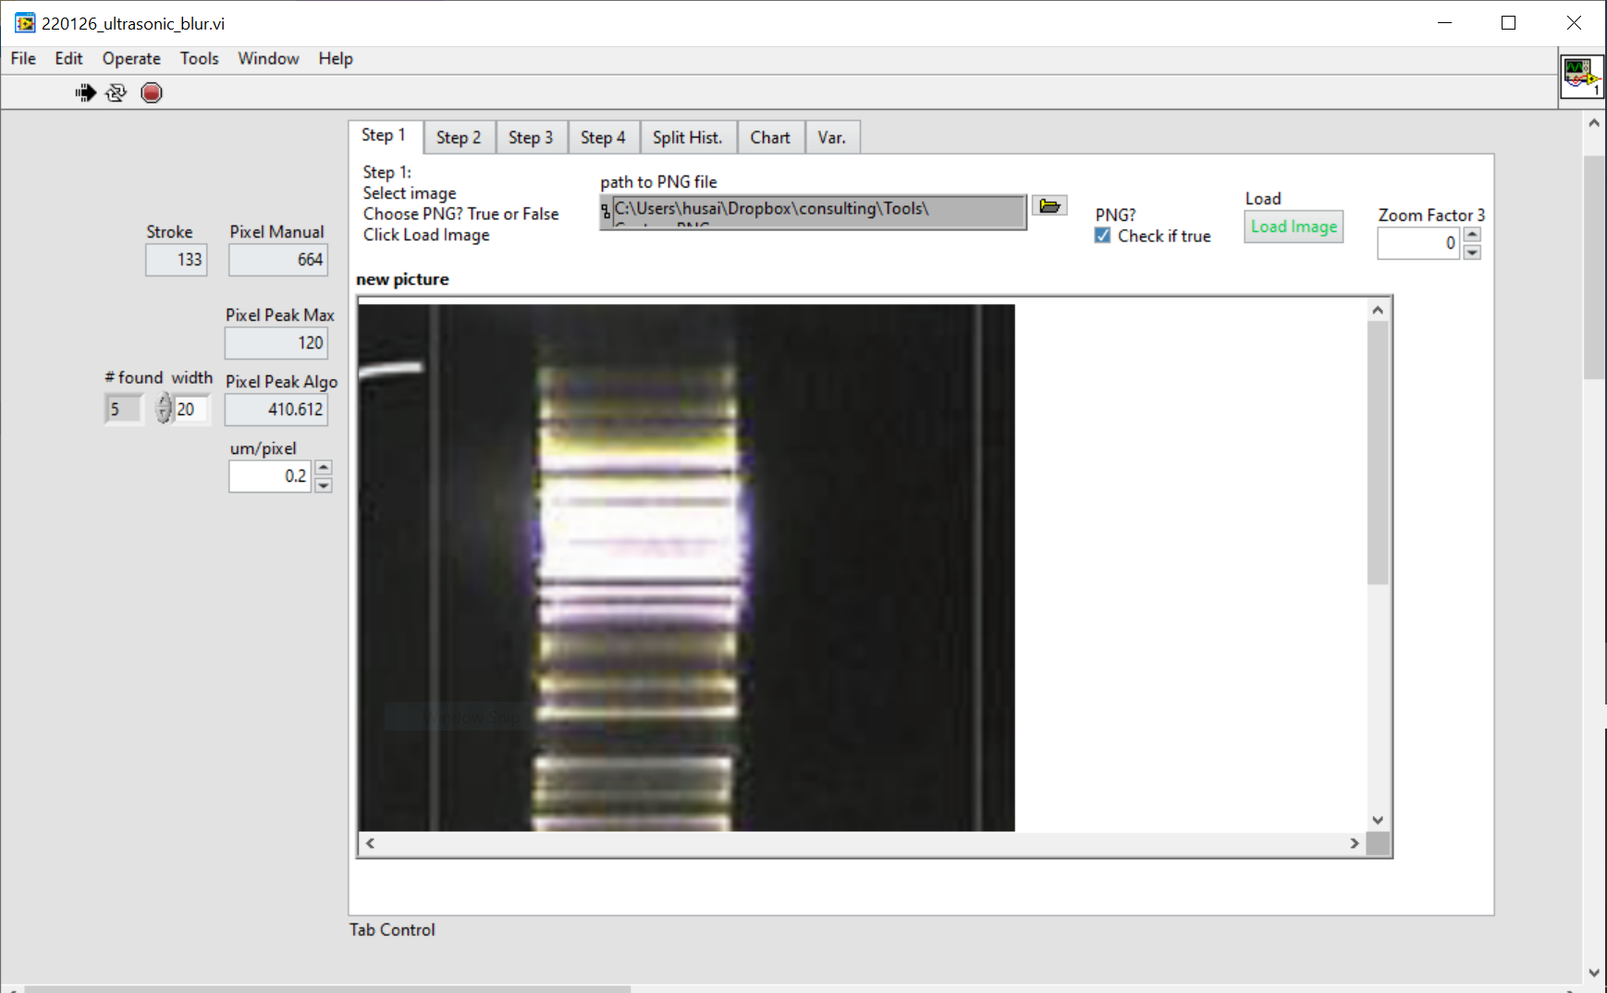1607x993 pixels.
Task: Click the Pixel Manual value 664
Action: pyautogui.click(x=278, y=260)
